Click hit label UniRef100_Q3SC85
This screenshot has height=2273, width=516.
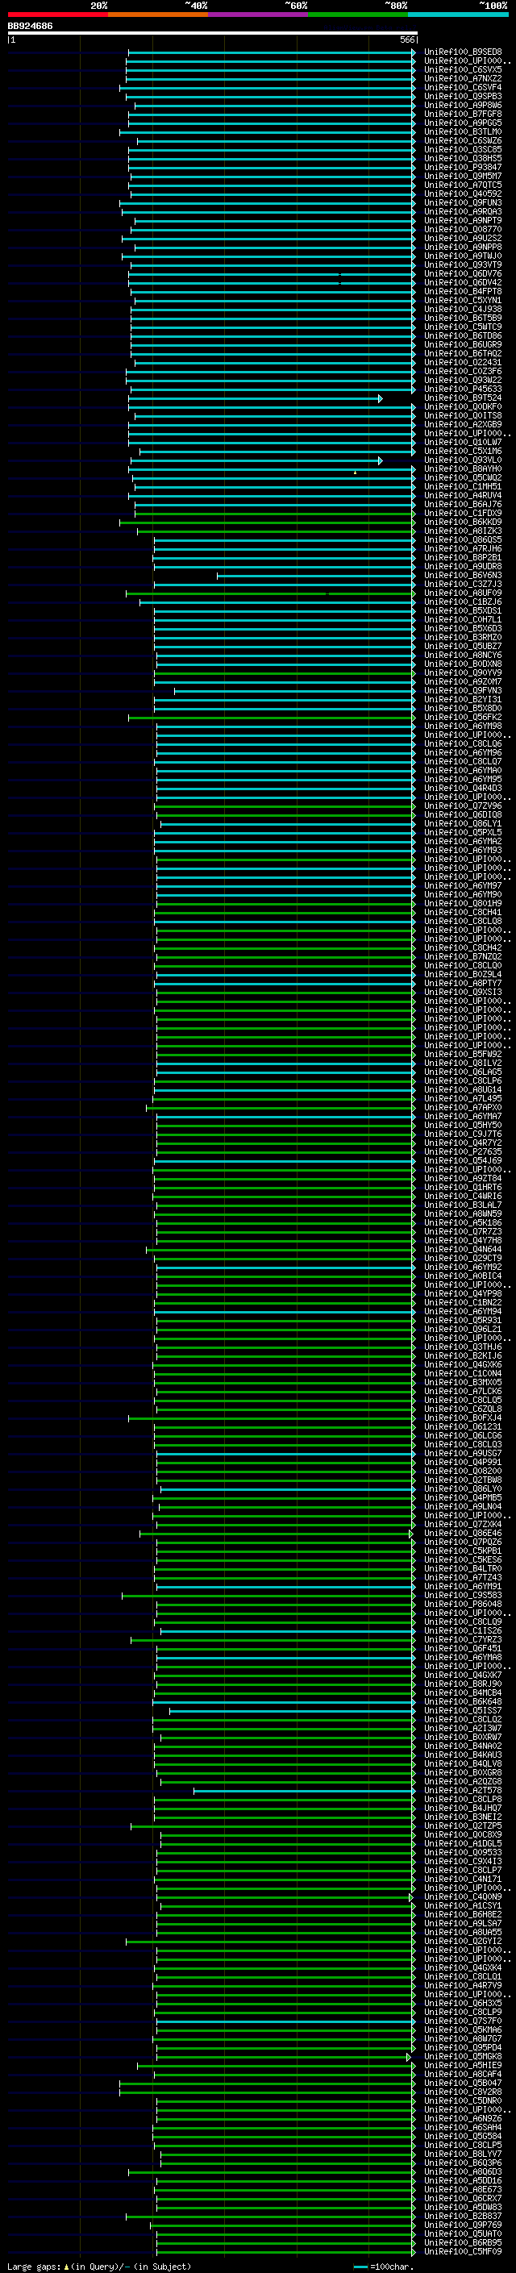tap(463, 149)
